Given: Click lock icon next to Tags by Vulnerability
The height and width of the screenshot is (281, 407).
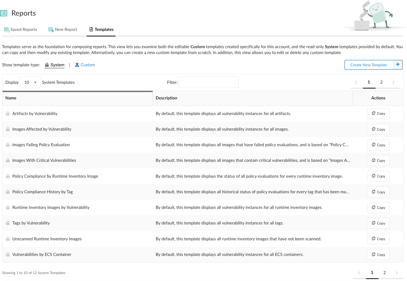Looking at the screenshot, I should (8, 223).
